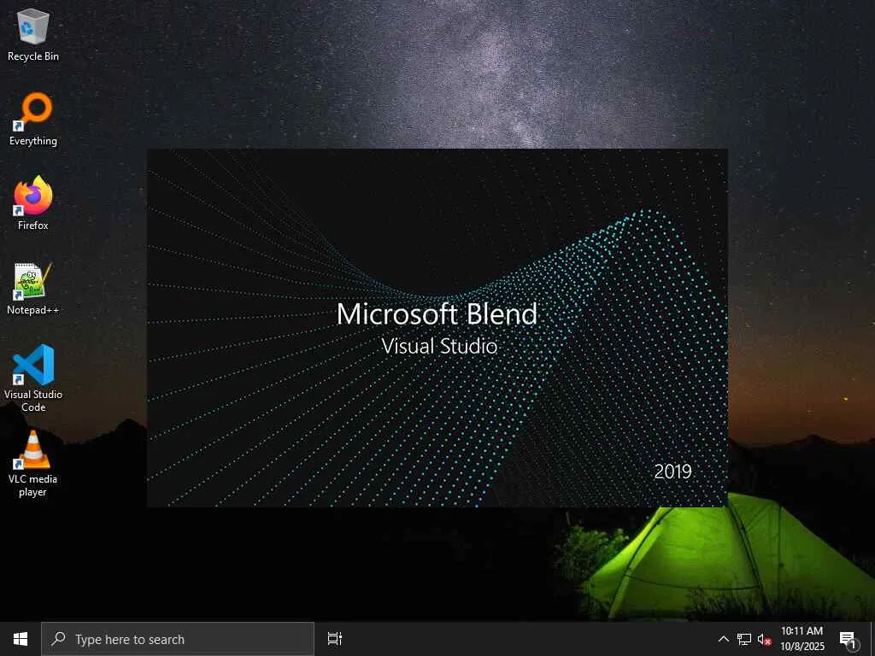Click the taskbar search box
Viewport: 875px width, 656px height.
point(178,639)
